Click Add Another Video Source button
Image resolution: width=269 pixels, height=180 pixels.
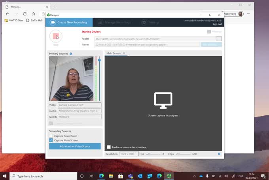[75, 146]
